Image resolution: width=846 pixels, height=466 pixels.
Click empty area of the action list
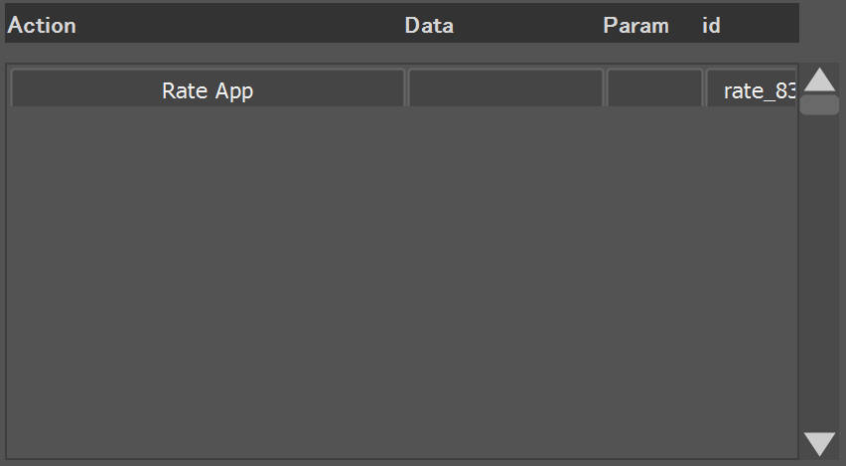(402, 281)
